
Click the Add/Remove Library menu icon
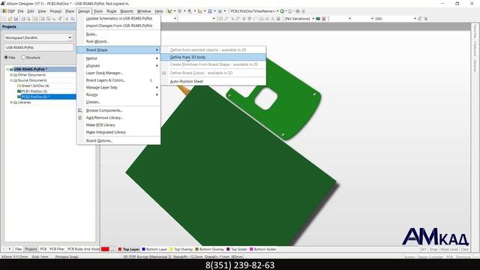point(80,118)
